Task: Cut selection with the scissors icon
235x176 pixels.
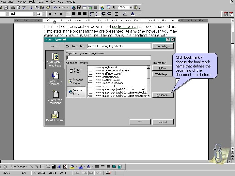Action: [31, 7]
